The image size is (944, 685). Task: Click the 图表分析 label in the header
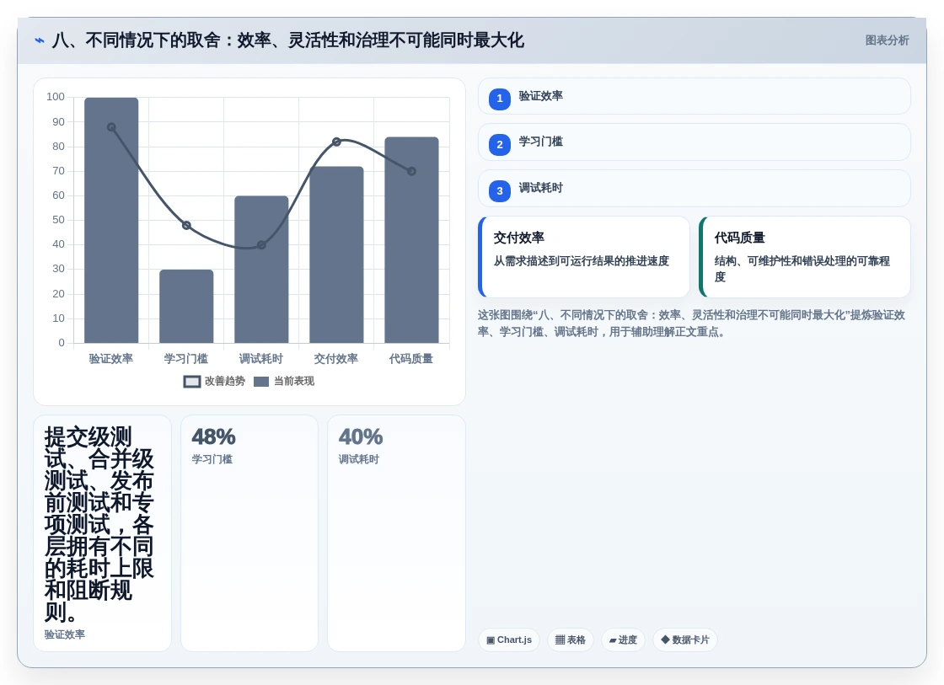pyautogui.click(x=887, y=40)
